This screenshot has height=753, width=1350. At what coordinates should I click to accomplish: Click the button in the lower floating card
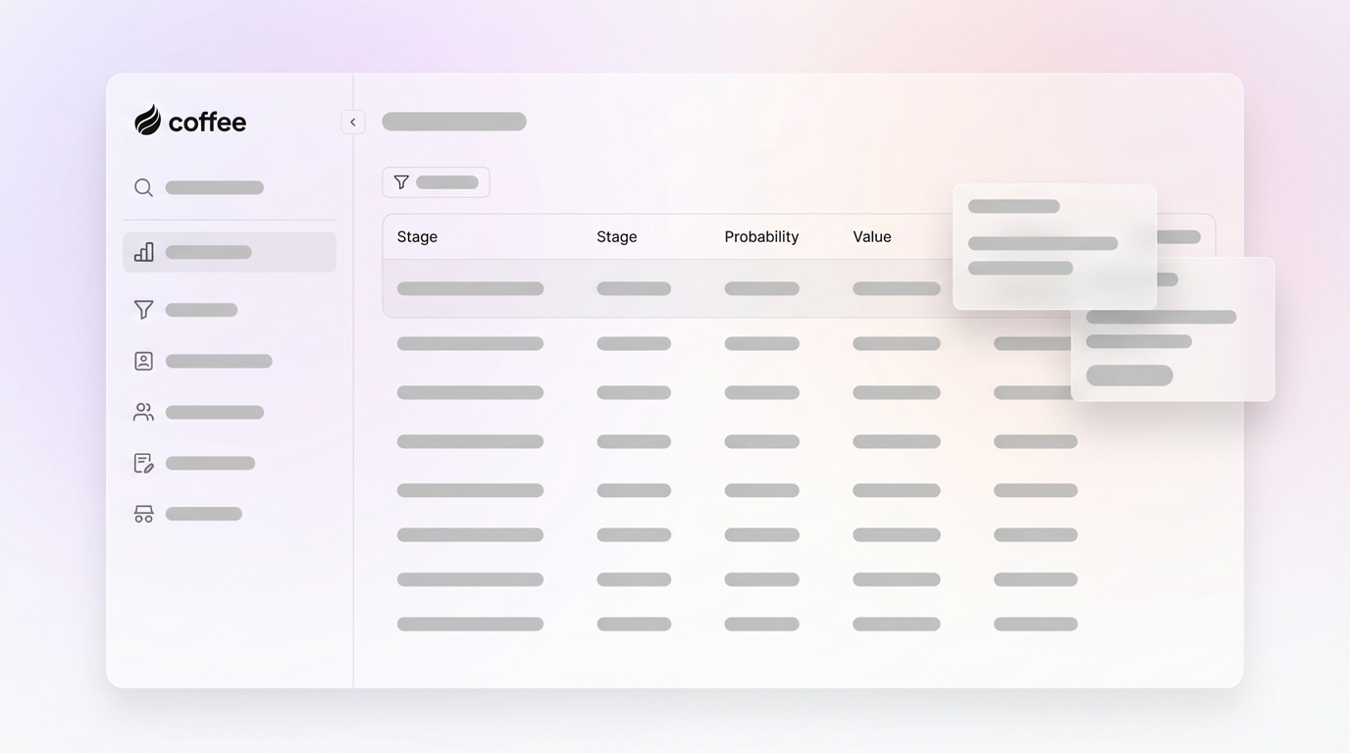1128,375
